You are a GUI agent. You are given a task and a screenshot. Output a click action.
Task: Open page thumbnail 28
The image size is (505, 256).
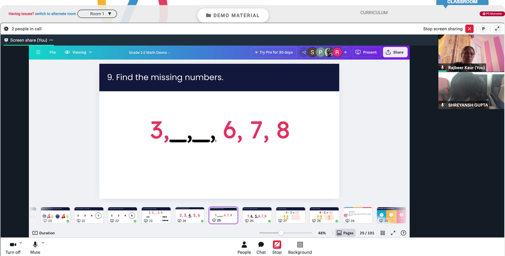(x=324, y=215)
